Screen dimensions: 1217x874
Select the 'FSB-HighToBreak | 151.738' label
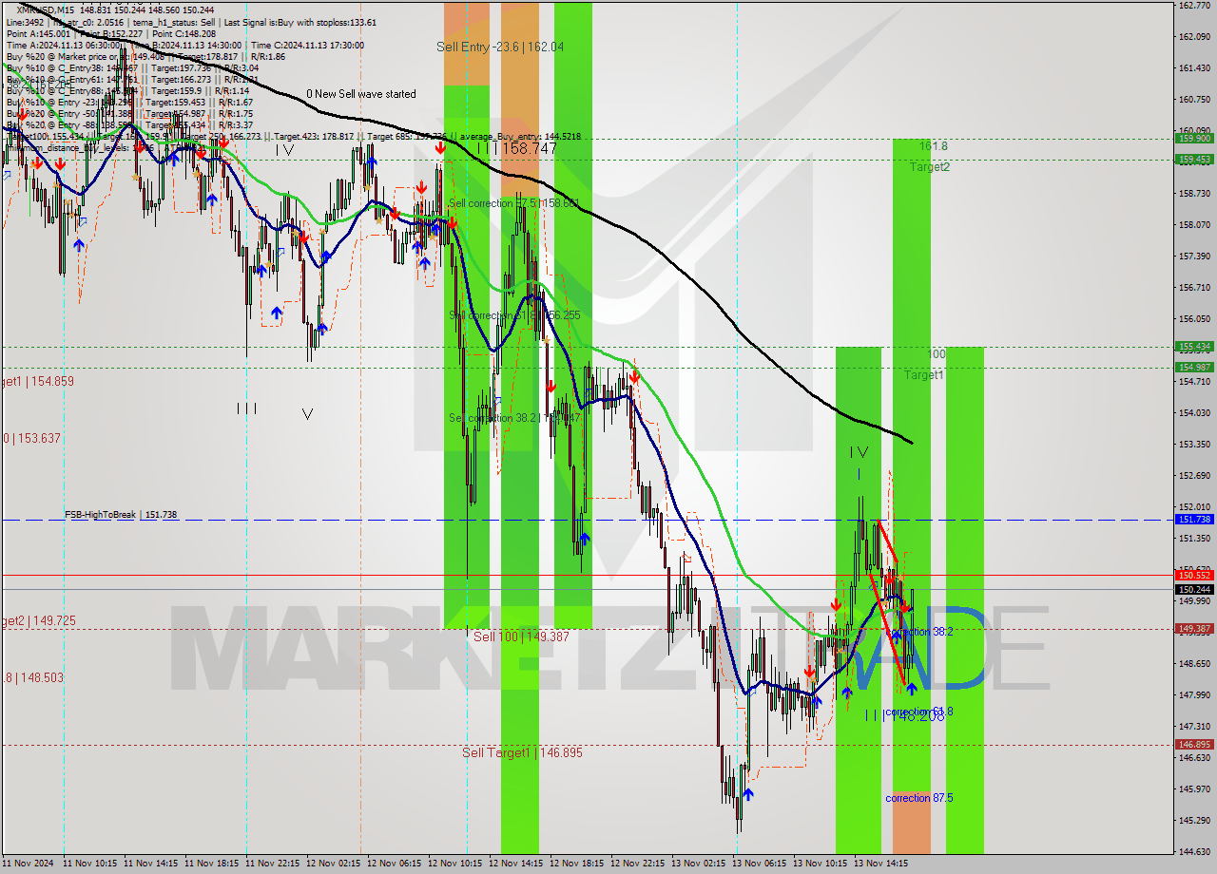pyautogui.click(x=121, y=515)
